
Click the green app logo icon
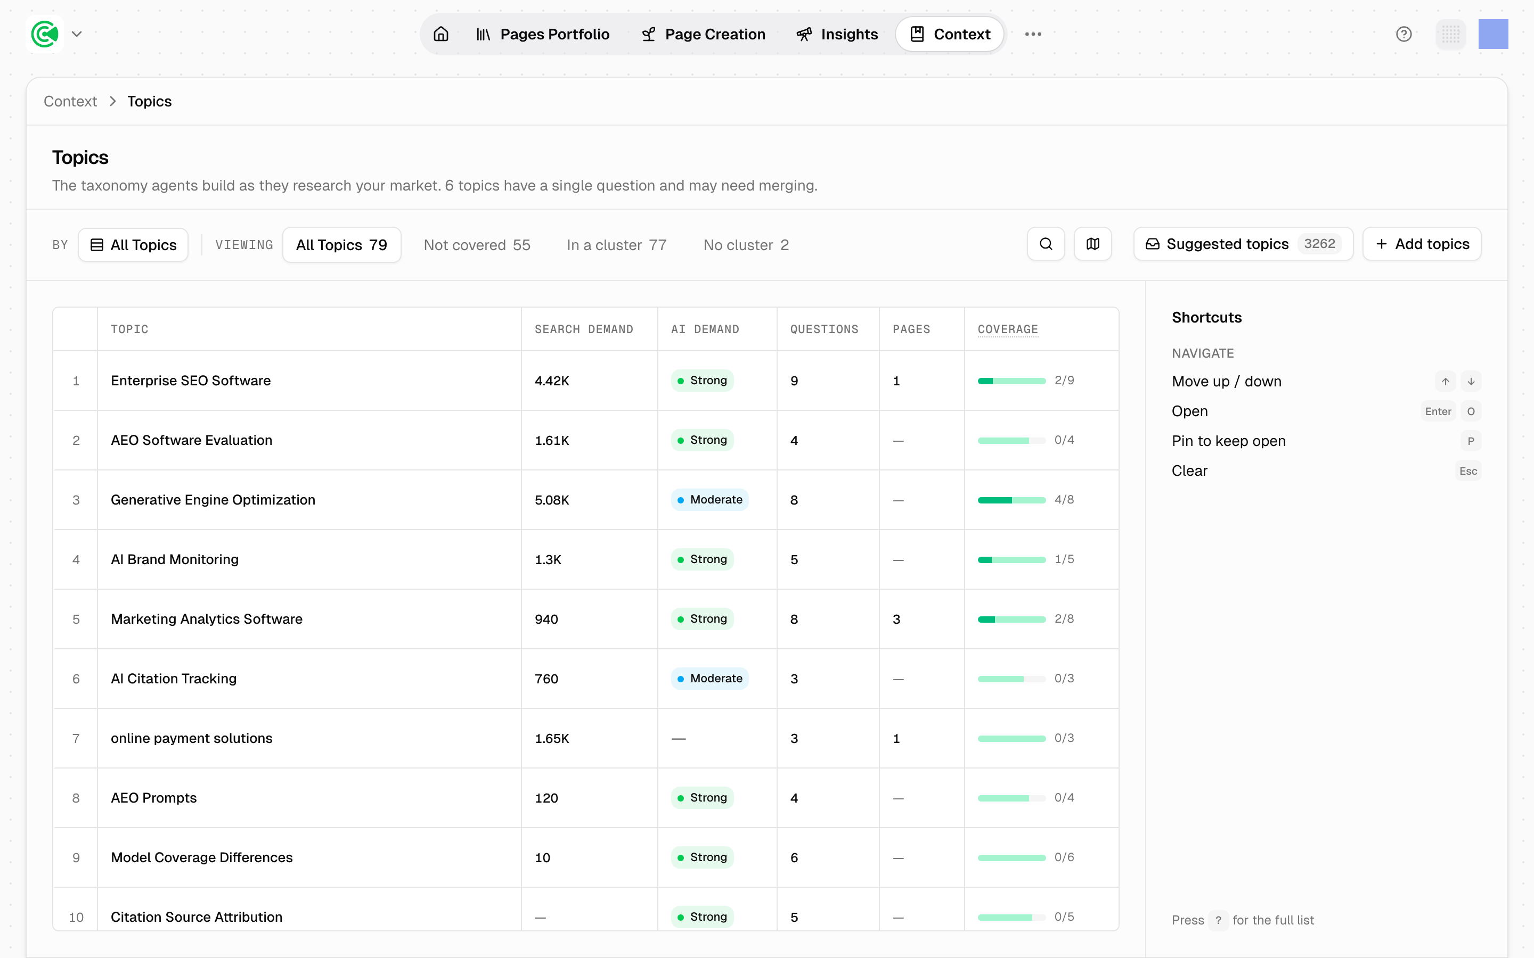click(45, 34)
